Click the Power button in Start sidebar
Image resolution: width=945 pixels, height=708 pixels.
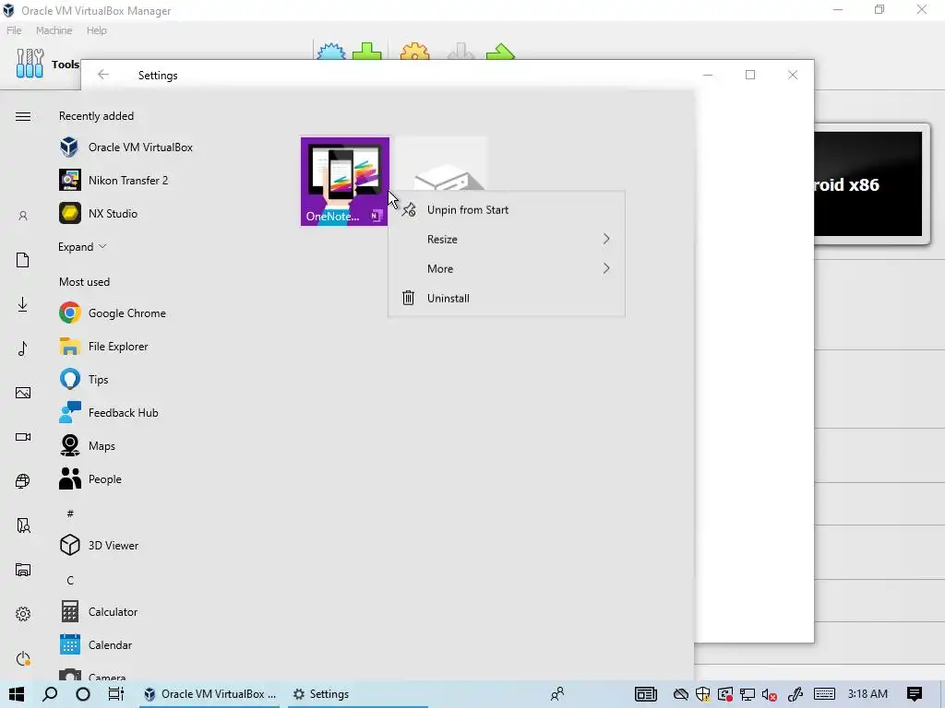point(23,658)
